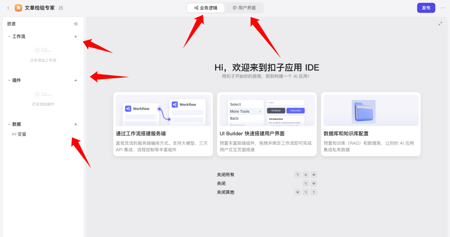This screenshot has height=237, width=450.
Task: Switch to the 用户界面 tab
Action: point(244,8)
